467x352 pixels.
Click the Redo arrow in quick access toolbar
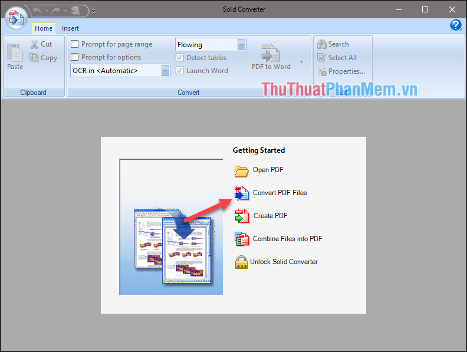pos(55,11)
